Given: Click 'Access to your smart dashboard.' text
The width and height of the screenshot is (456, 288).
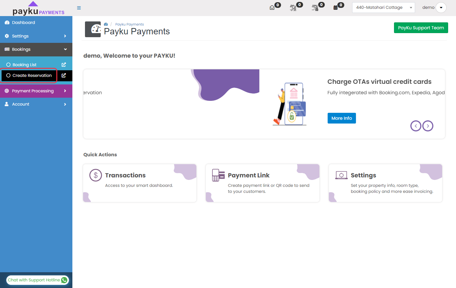Looking at the screenshot, I should point(139,186).
